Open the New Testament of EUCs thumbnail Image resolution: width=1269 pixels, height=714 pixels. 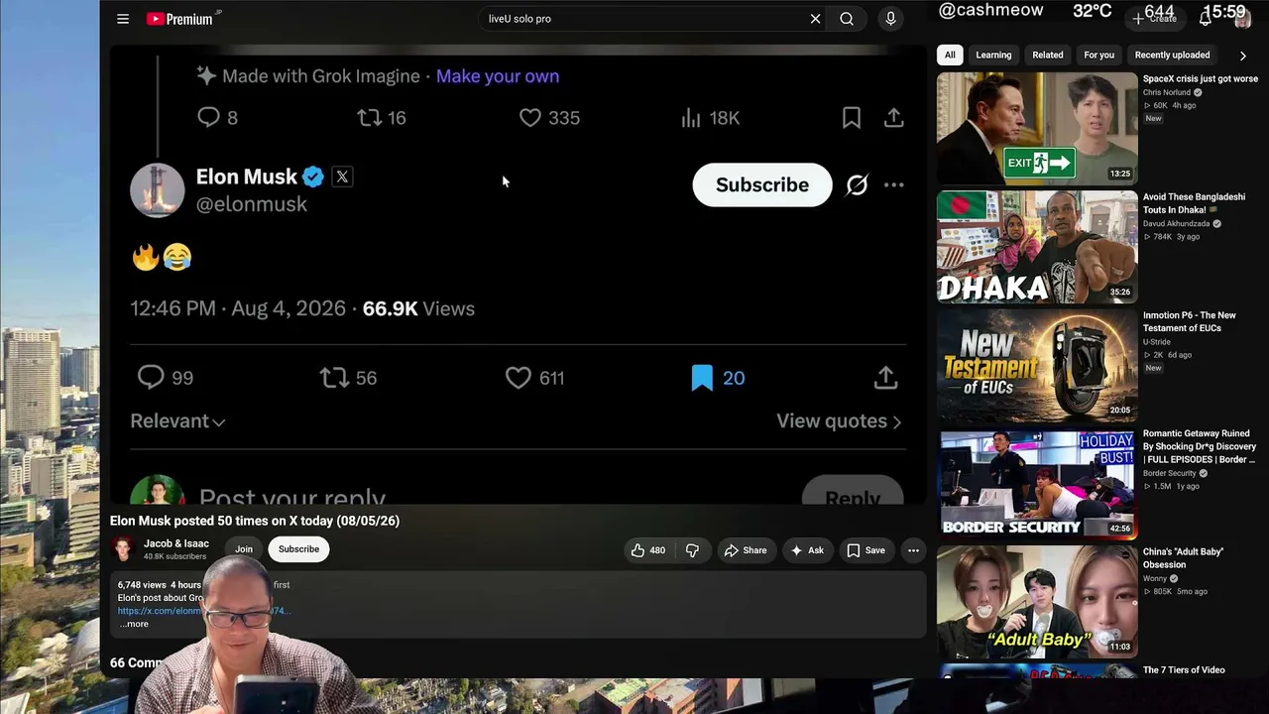click(x=1037, y=365)
